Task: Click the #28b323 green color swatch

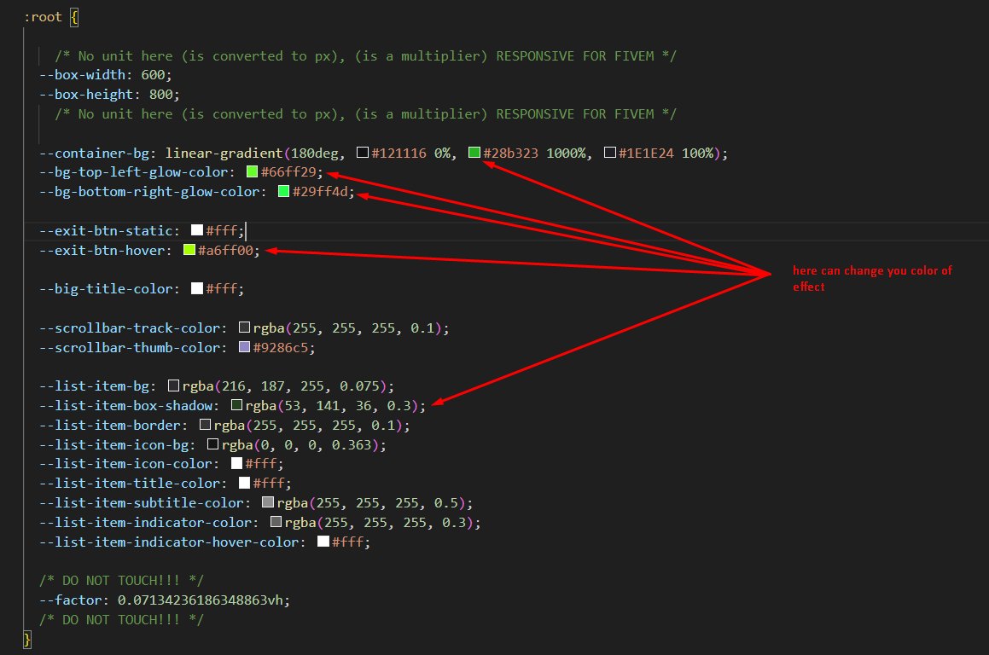Action: (x=474, y=153)
